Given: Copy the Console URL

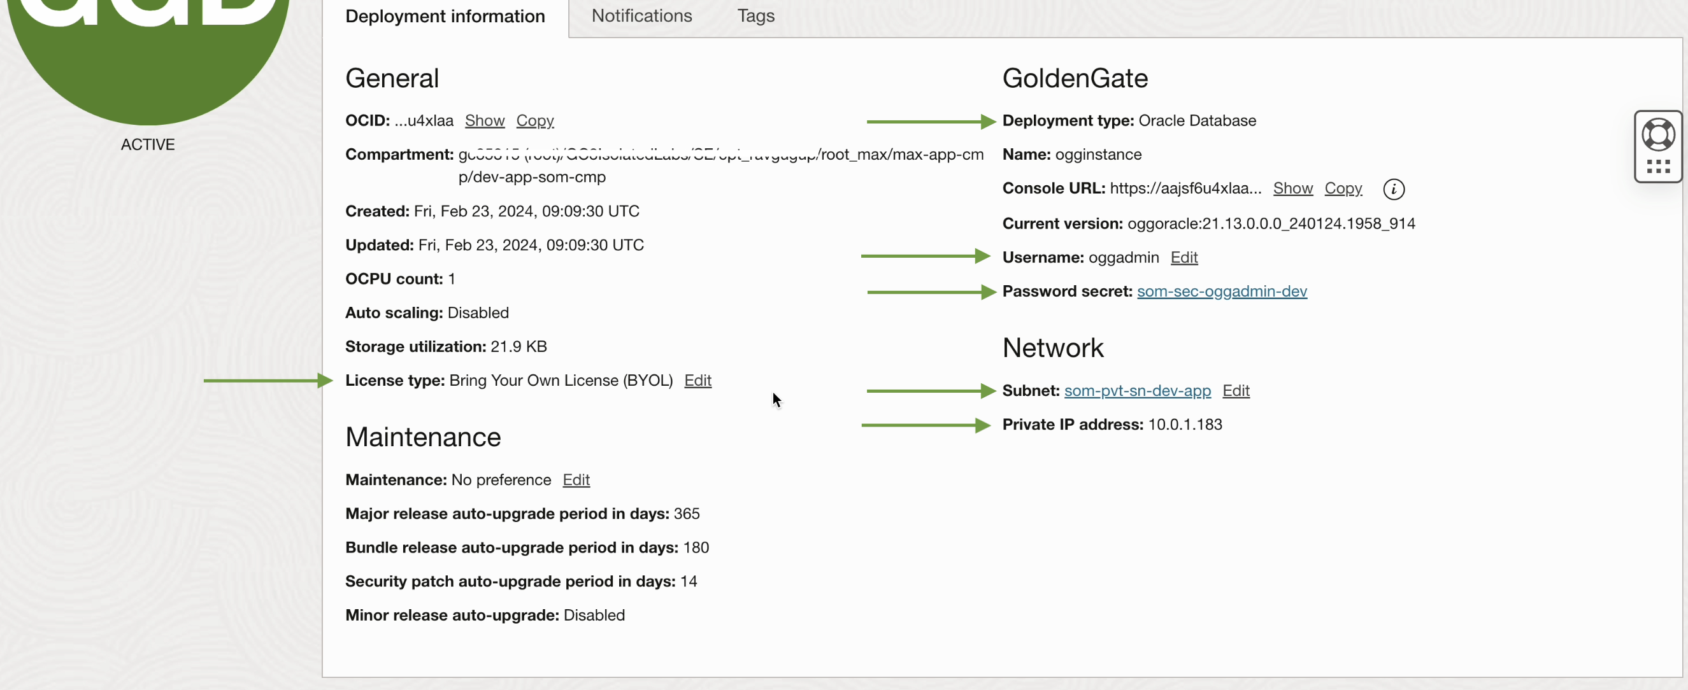Looking at the screenshot, I should tap(1343, 188).
